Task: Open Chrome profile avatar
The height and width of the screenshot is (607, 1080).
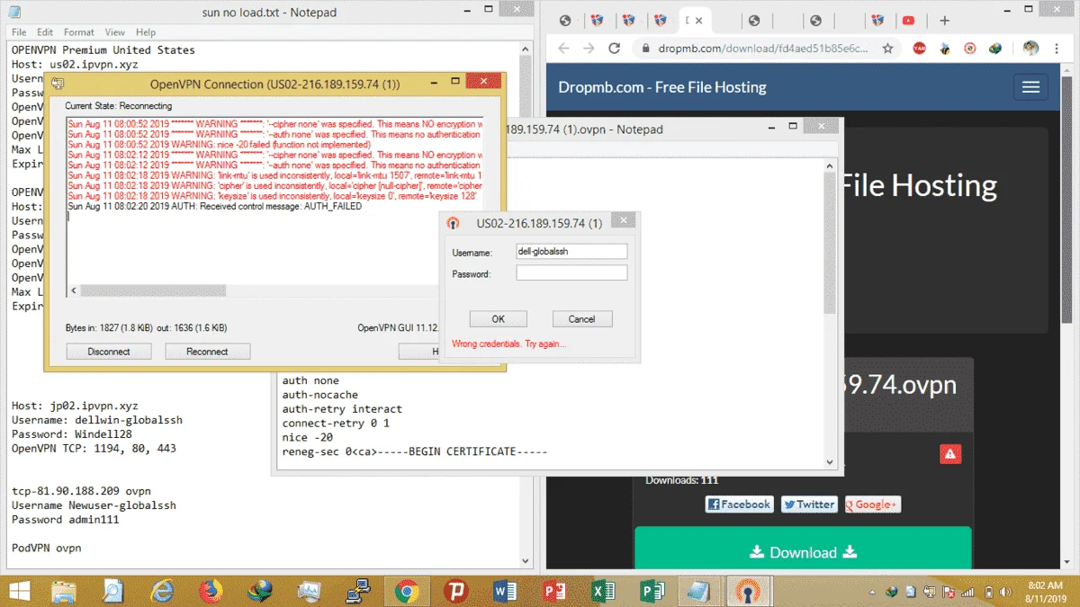Action: click(1031, 49)
